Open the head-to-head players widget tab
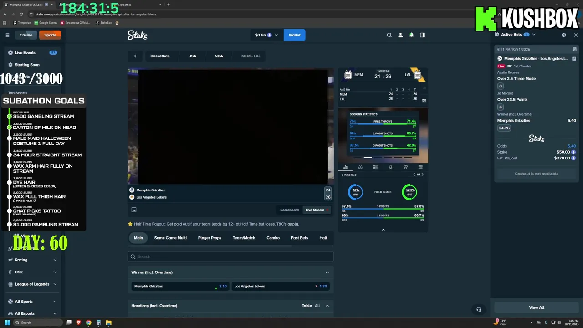The width and height of the screenshot is (583, 328). (x=360, y=167)
